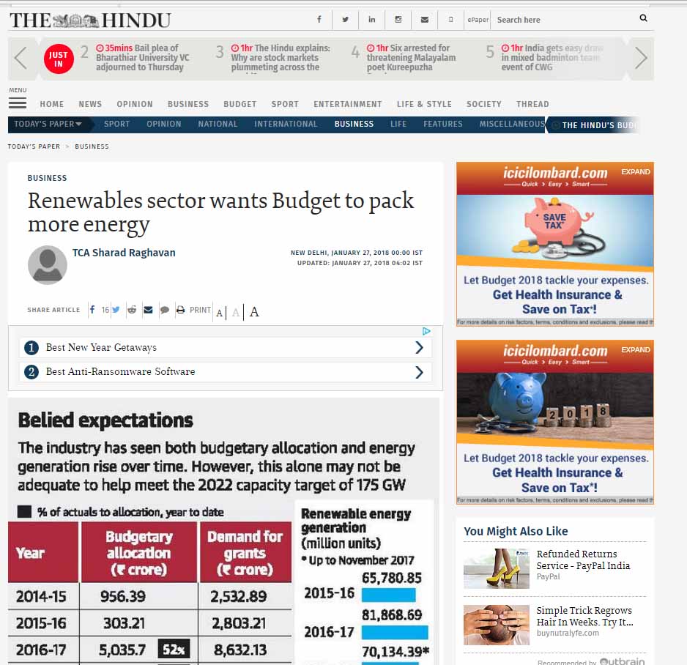This screenshot has height=665, width=687.
Task: Read Why are stock markets plummeting story
Action: 281,57
